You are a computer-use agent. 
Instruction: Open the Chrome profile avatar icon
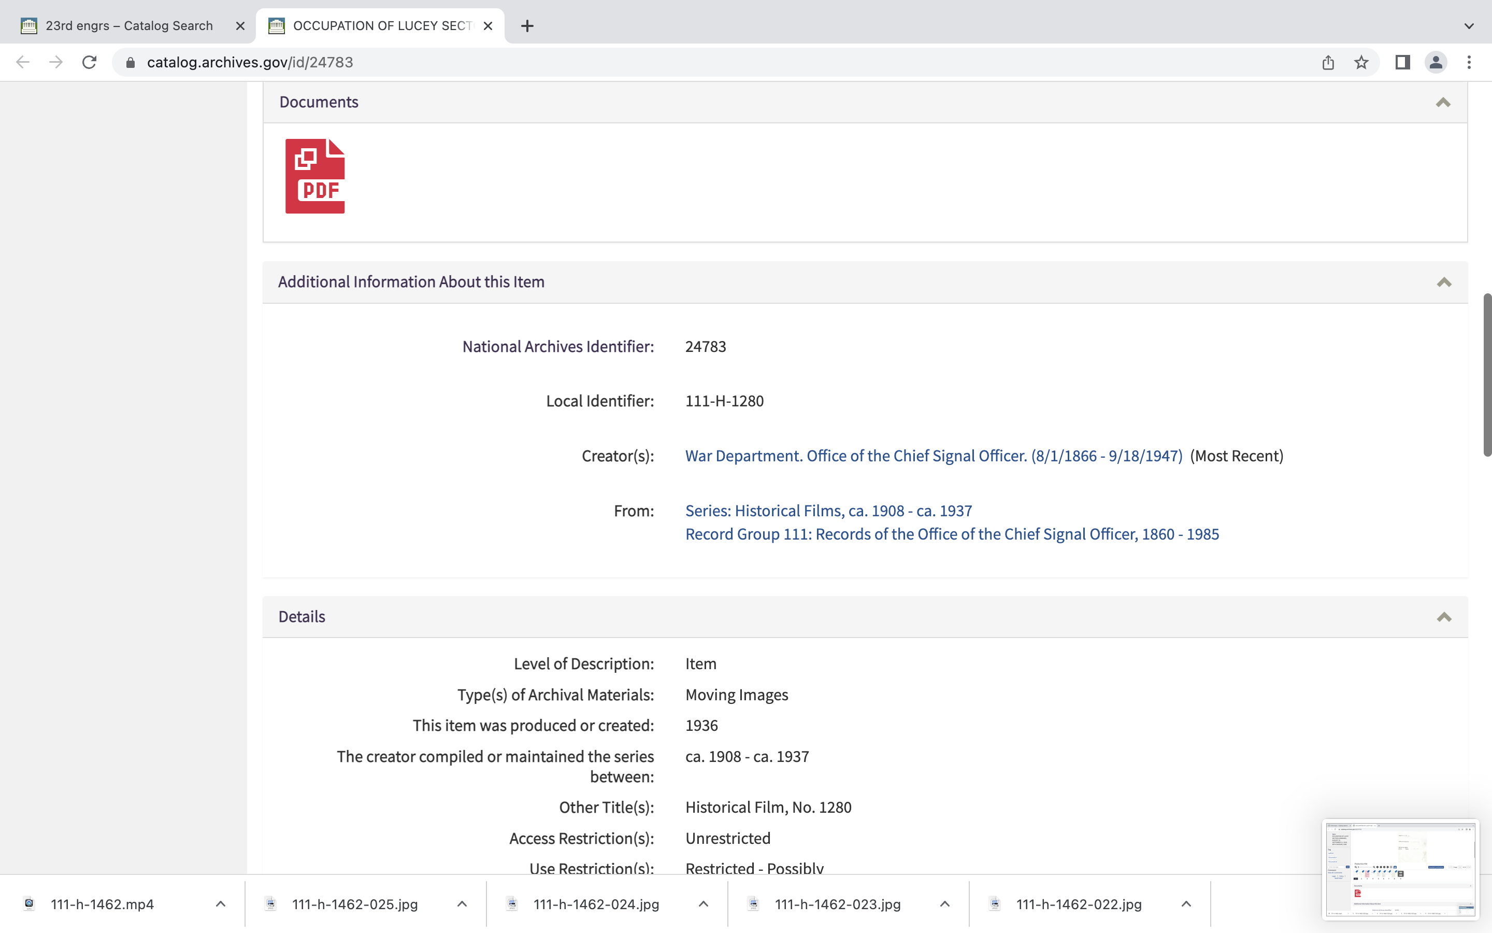click(x=1436, y=62)
